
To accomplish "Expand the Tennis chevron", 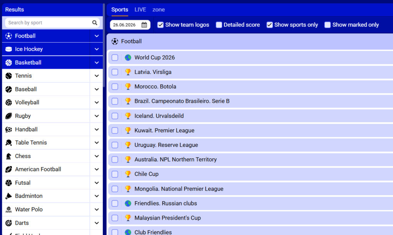I will coord(96,76).
